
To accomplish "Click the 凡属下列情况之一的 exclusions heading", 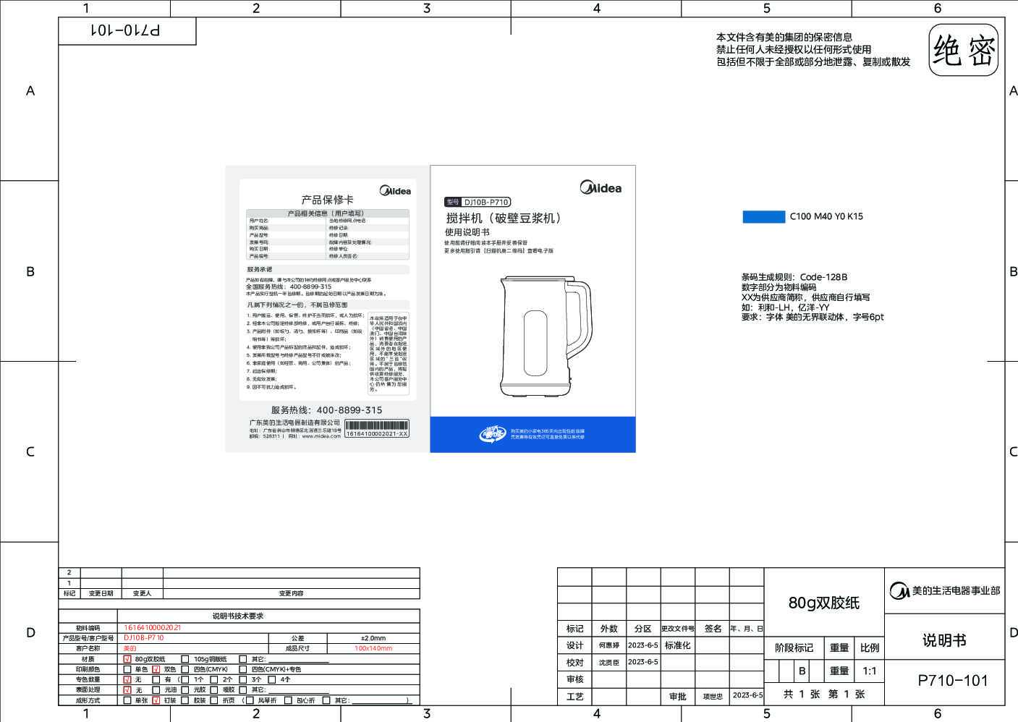I will pos(297,305).
